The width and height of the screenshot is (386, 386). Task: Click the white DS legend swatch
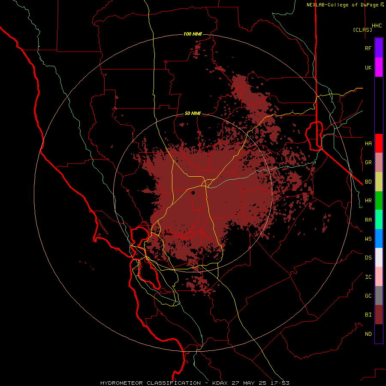[x=379, y=257]
